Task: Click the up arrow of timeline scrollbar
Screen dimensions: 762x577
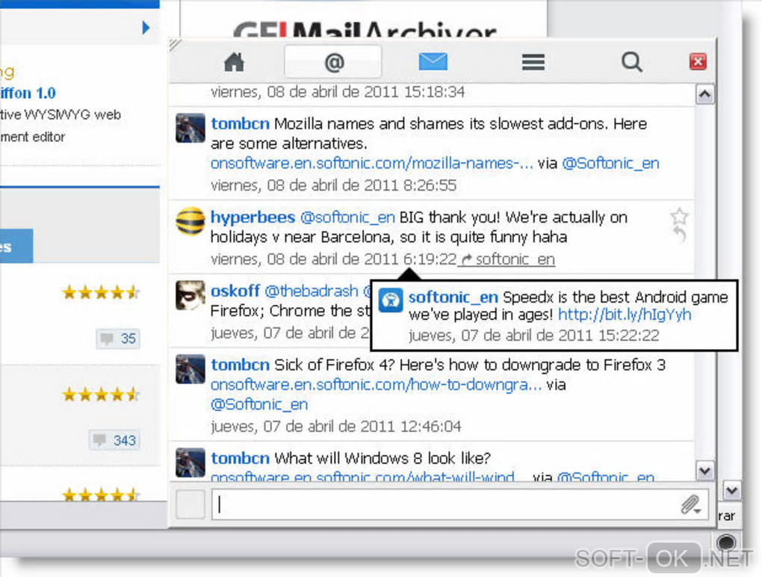Action: [x=704, y=94]
